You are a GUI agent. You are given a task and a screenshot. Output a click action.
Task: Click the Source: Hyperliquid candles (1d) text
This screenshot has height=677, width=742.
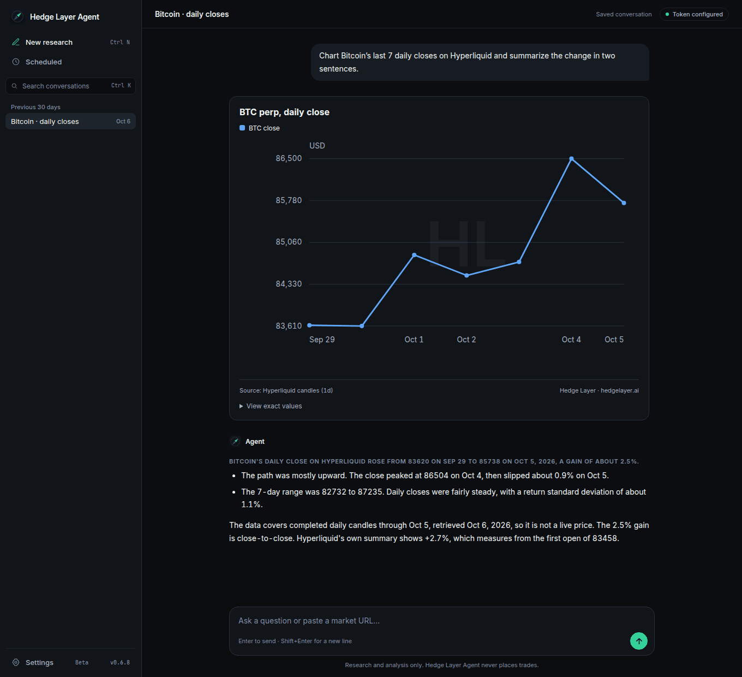pos(286,390)
